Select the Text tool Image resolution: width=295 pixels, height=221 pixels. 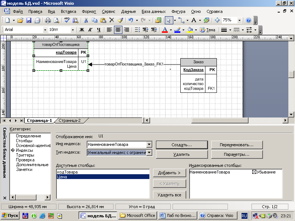coord(194,21)
